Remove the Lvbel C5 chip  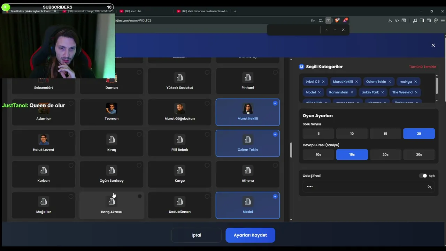323,82
